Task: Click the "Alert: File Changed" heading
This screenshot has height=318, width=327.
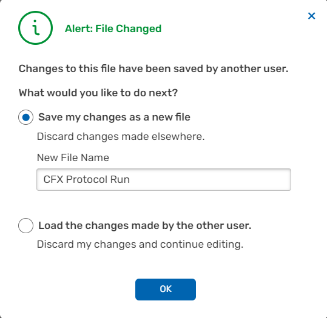Action: pos(113,28)
